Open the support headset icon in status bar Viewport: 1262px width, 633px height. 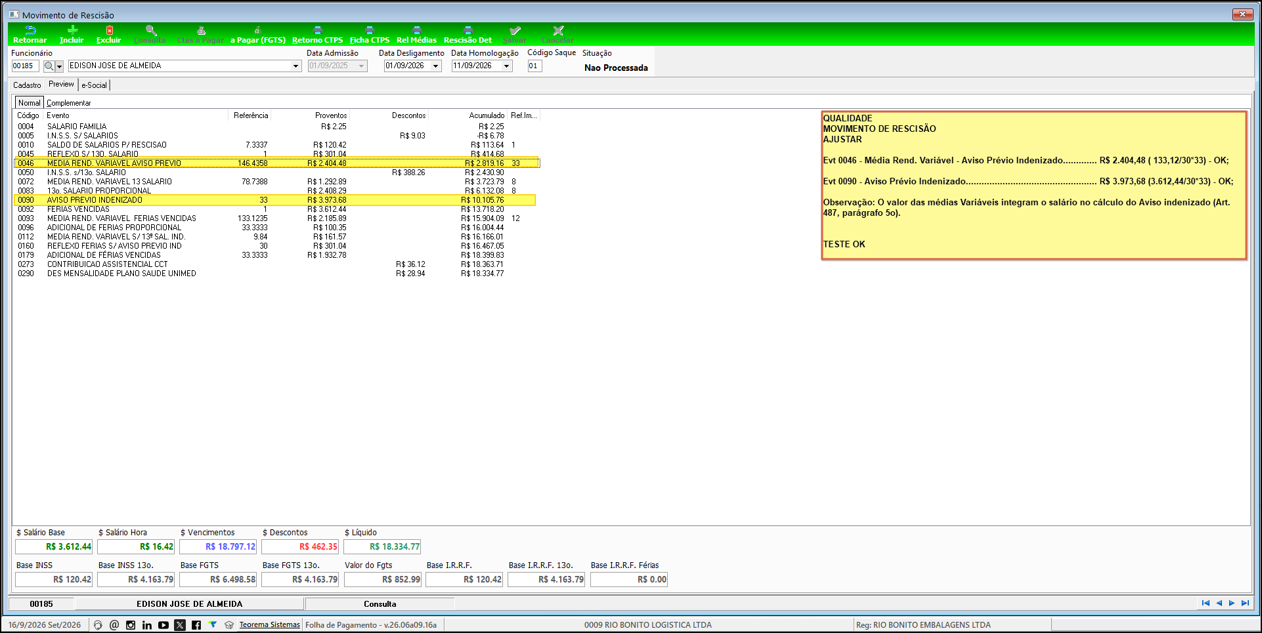pyautogui.click(x=98, y=625)
